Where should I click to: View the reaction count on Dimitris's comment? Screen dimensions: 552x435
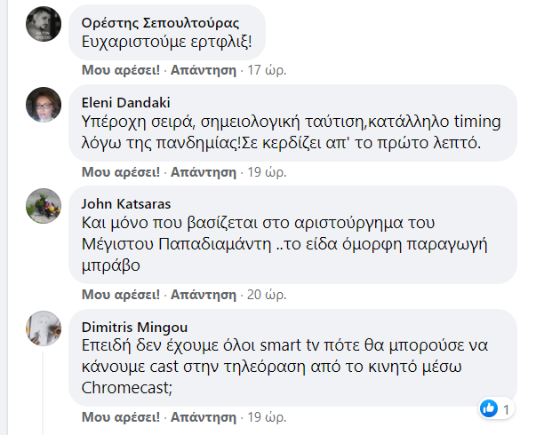(x=506, y=409)
